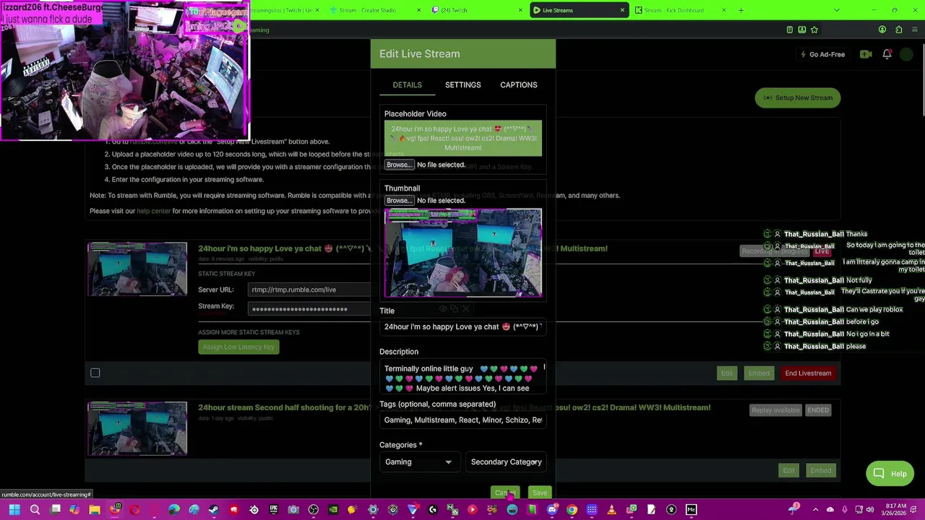Open Google Chrome from the taskbar

(572, 511)
